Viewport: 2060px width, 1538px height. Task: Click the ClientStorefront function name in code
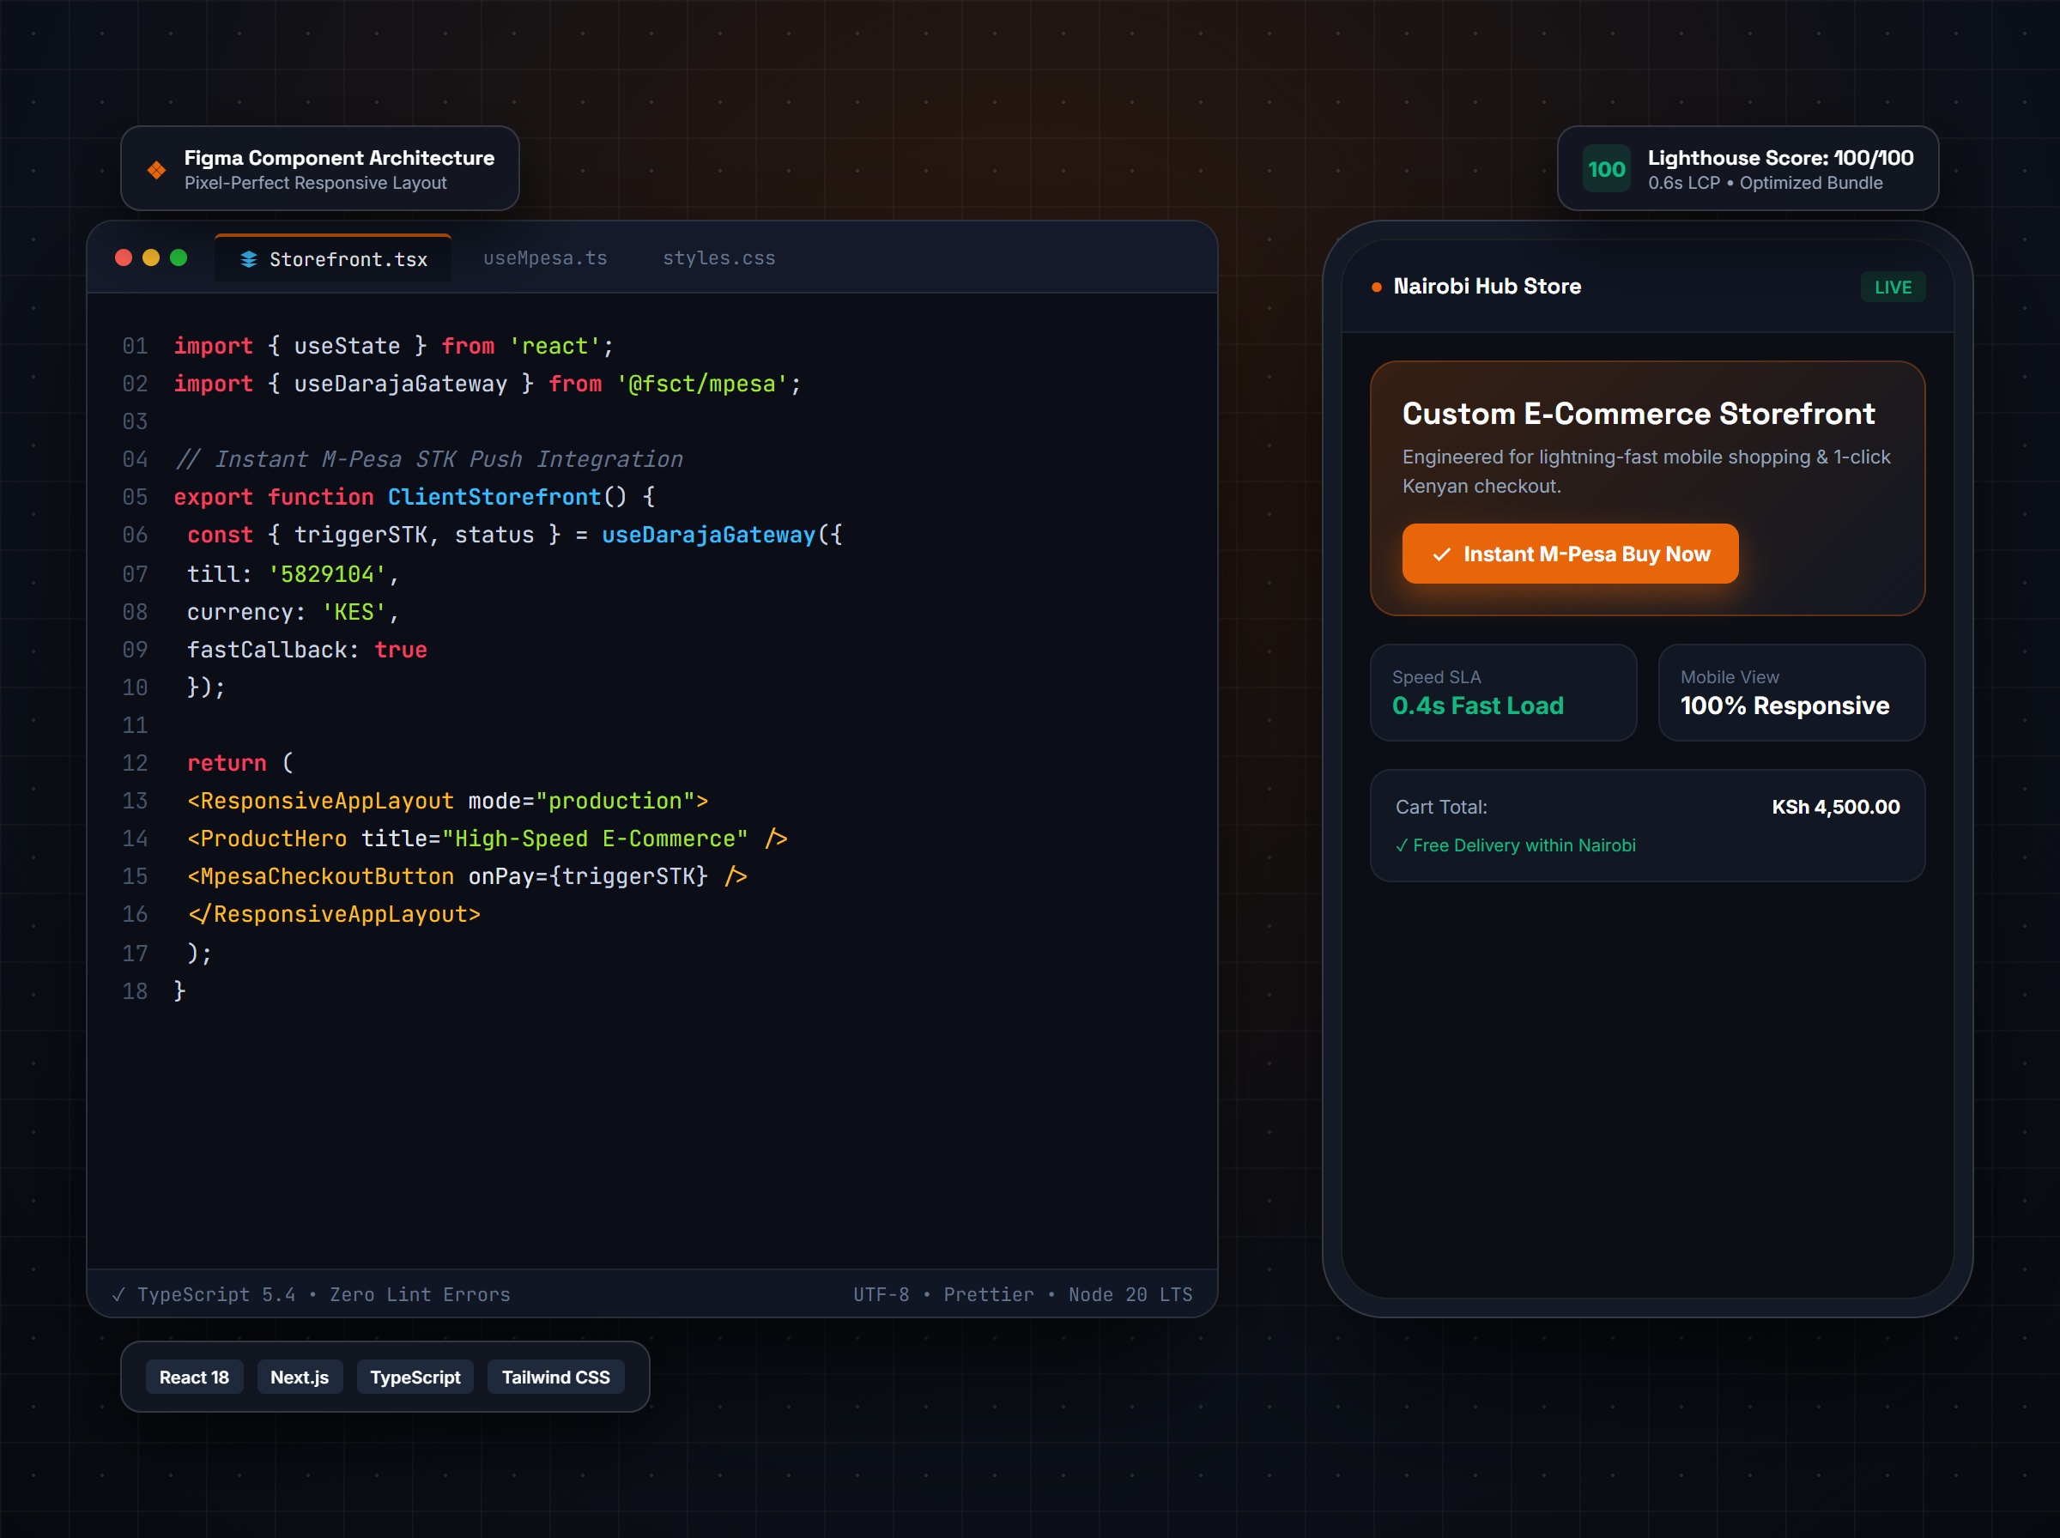494,497
